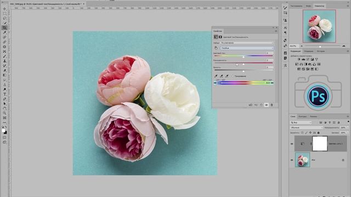Open the History tab beside Adjustments
This screenshot has width=351, height=197.
(x=321, y=51)
